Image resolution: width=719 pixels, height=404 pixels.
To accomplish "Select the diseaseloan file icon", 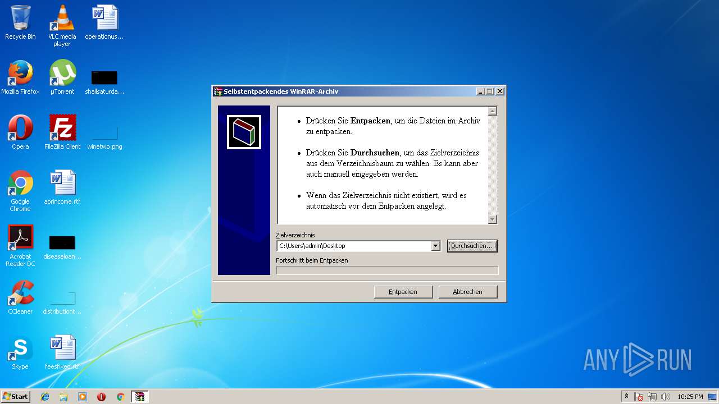I will (62, 247).
